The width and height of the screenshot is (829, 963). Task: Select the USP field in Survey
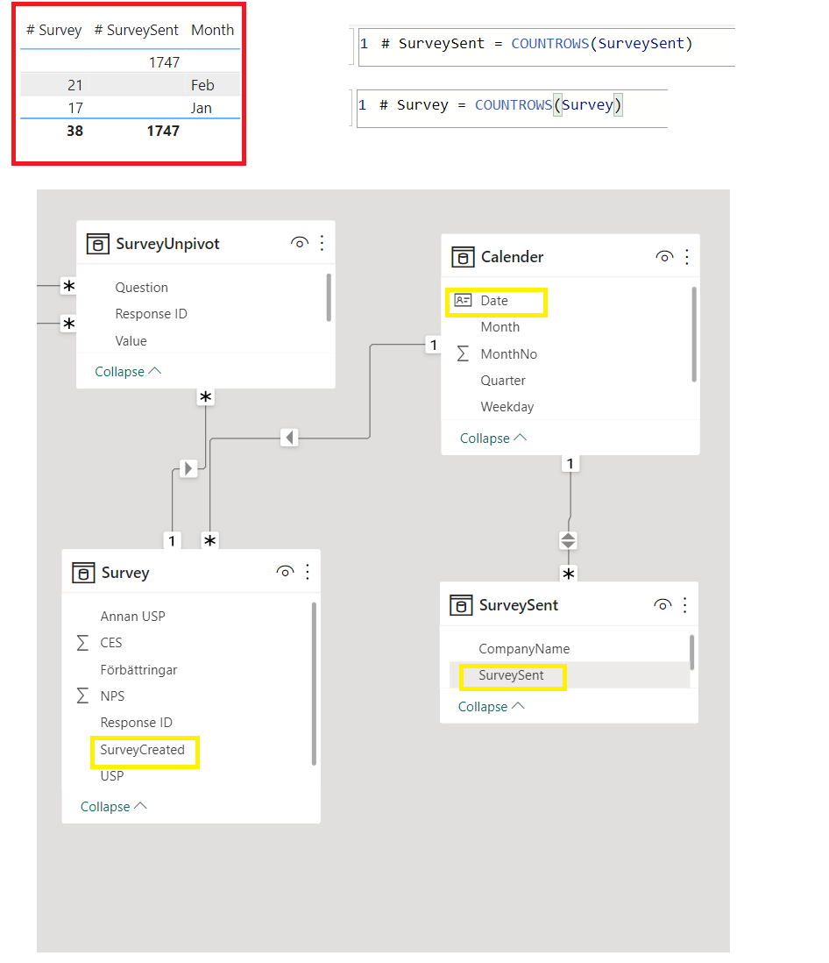coord(111,776)
